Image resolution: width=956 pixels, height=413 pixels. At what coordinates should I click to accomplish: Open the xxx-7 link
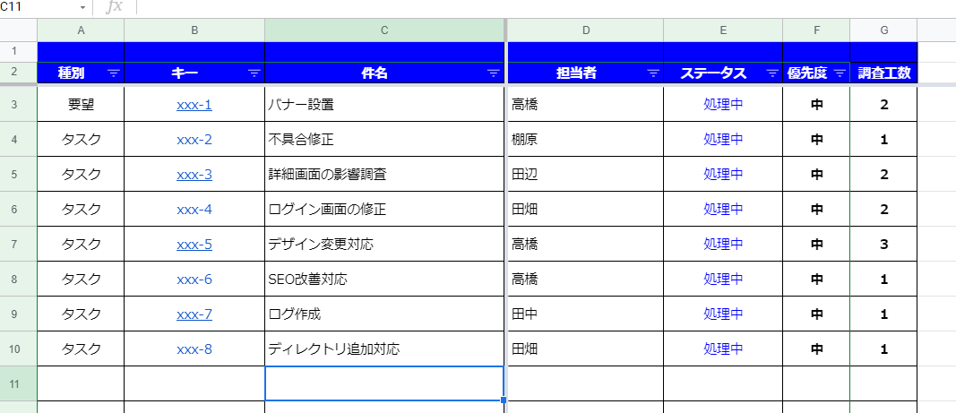(194, 314)
